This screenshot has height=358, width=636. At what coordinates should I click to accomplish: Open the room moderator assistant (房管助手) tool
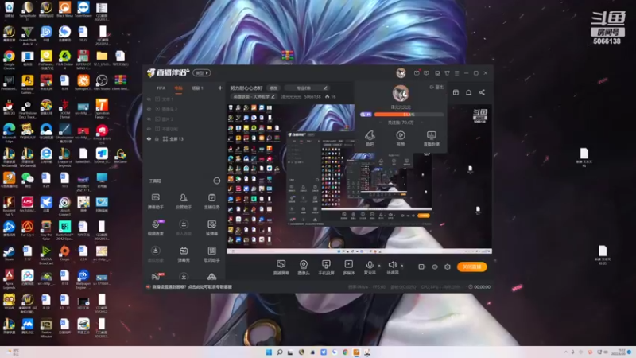point(184,201)
